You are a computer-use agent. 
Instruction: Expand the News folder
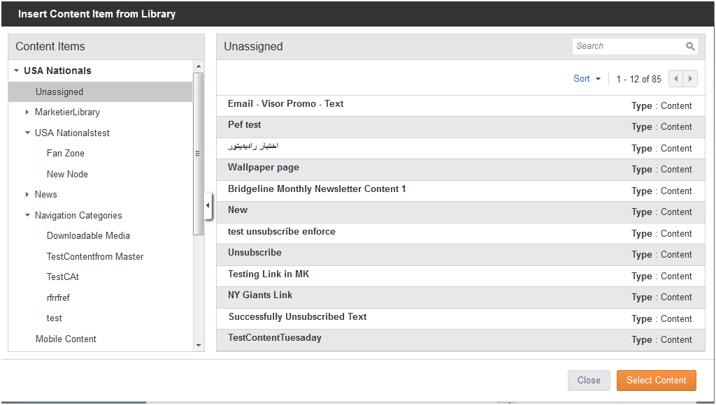click(27, 195)
